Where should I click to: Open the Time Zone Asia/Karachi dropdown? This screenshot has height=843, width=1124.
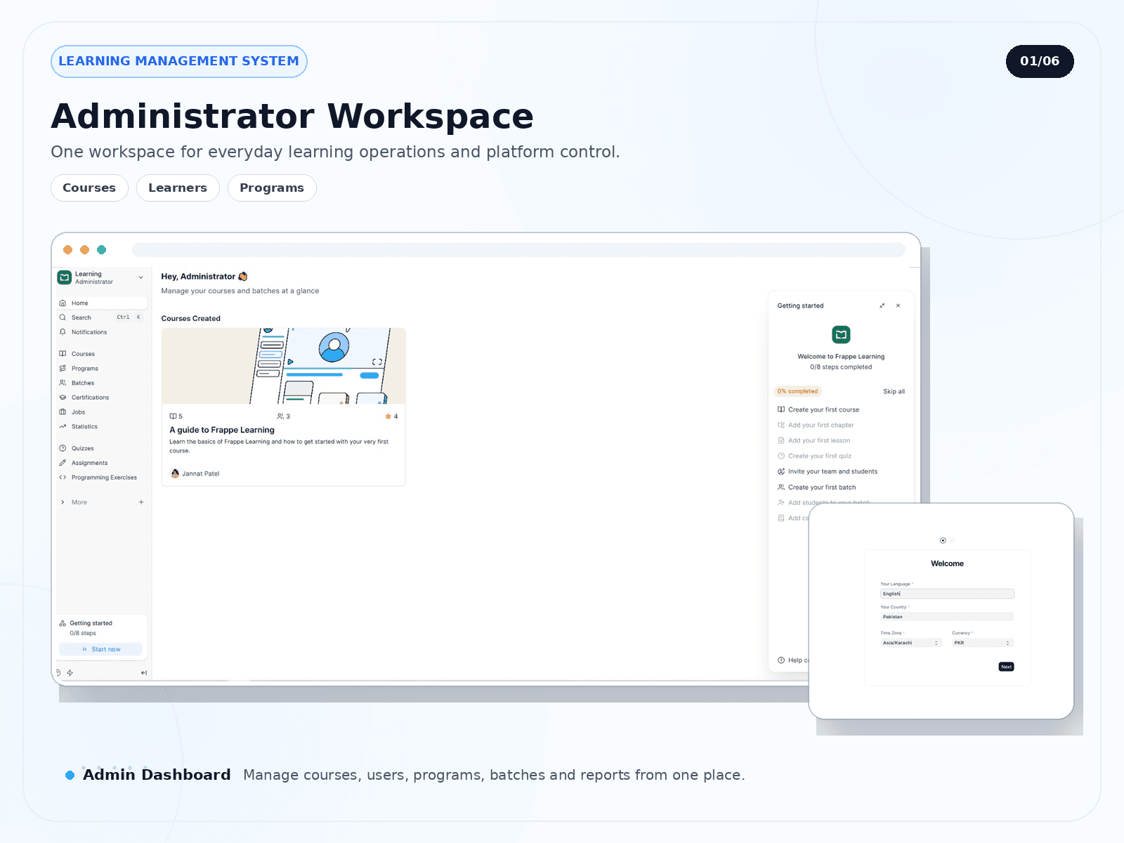[x=911, y=643]
